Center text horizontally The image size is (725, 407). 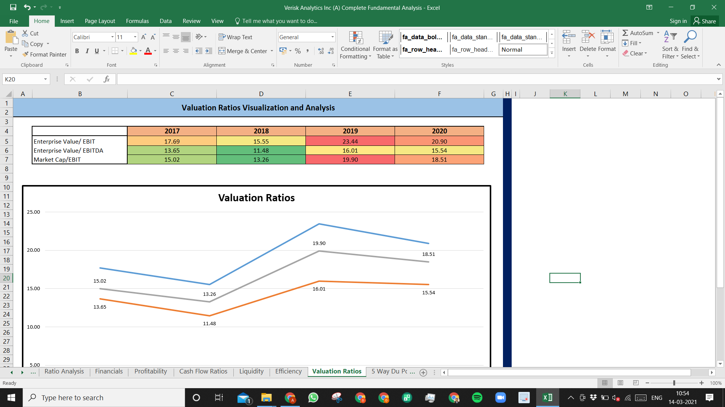pyautogui.click(x=176, y=51)
